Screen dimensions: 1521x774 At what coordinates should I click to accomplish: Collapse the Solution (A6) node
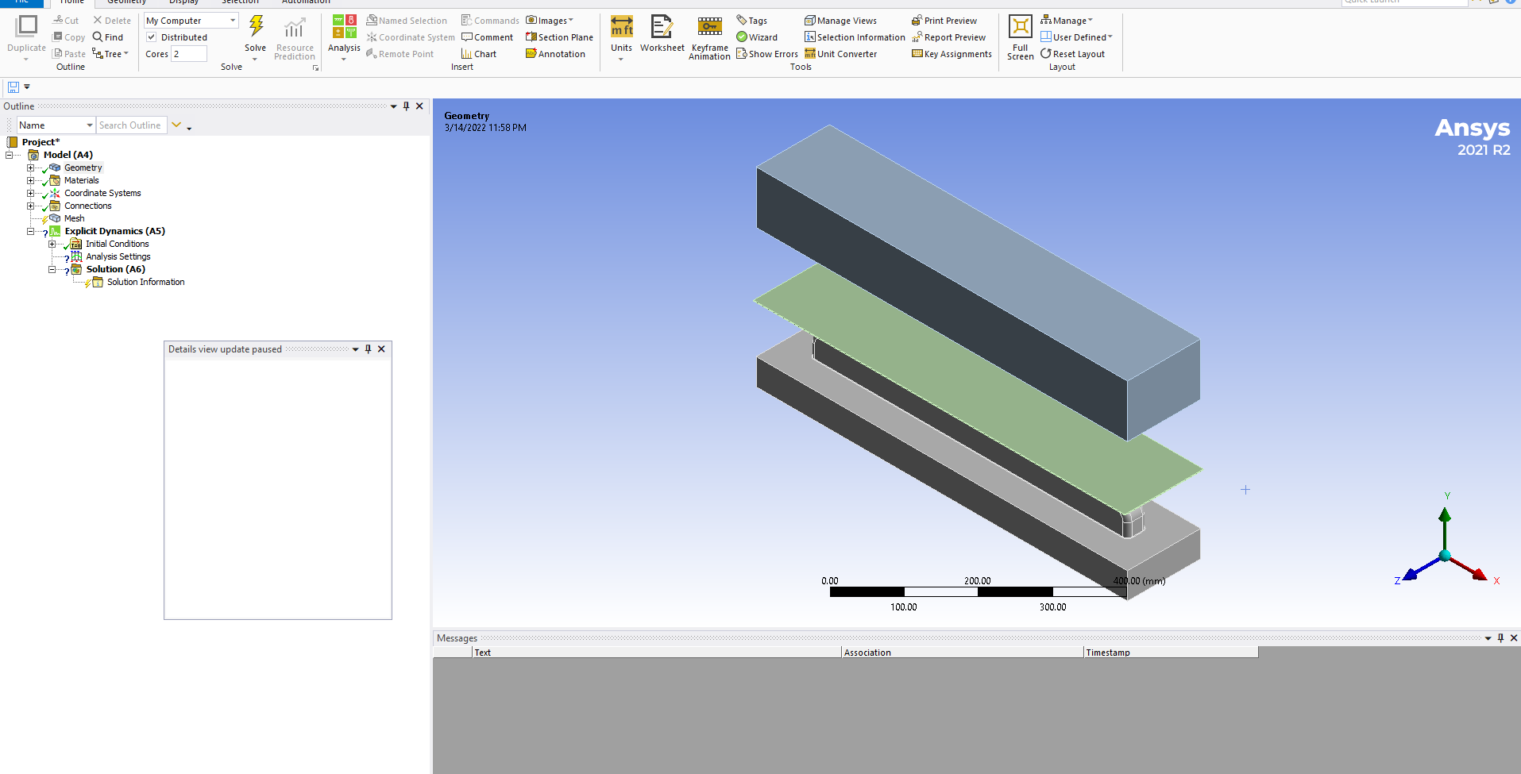coord(52,269)
